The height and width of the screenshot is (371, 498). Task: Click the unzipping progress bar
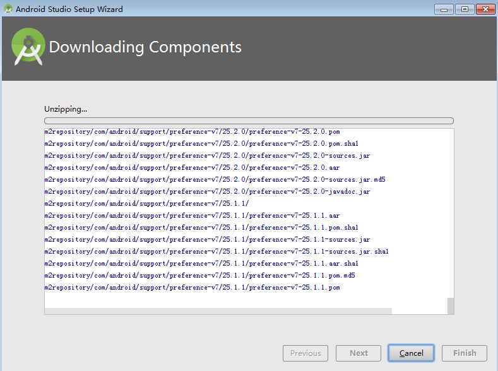click(x=249, y=121)
